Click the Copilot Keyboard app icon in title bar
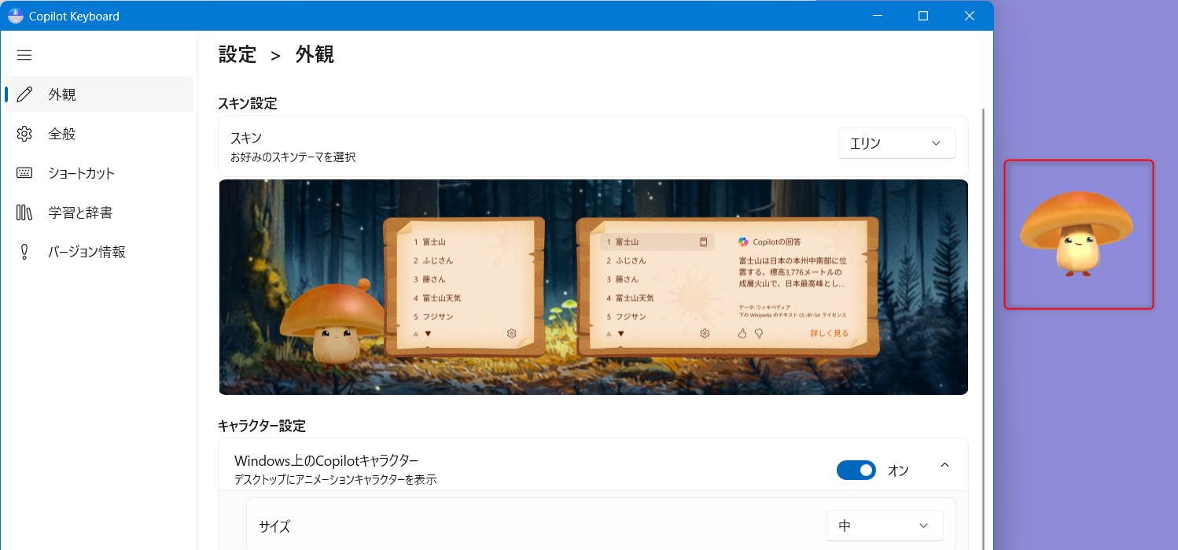The width and height of the screenshot is (1178, 550). [x=15, y=16]
